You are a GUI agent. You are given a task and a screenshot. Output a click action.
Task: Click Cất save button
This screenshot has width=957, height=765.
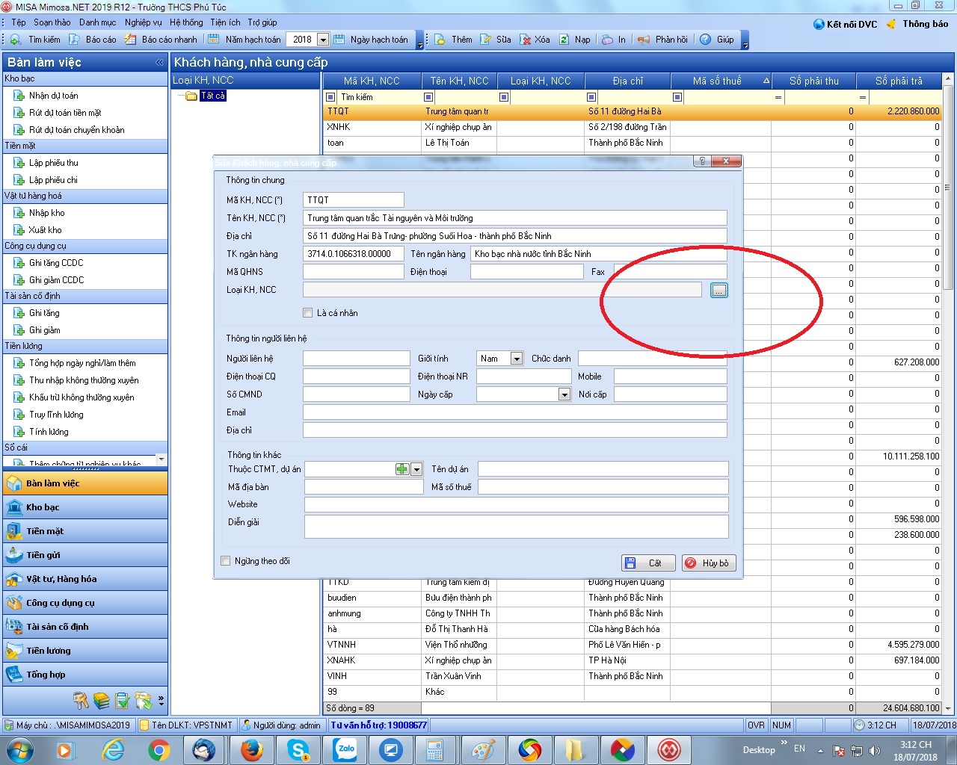pos(648,563)
